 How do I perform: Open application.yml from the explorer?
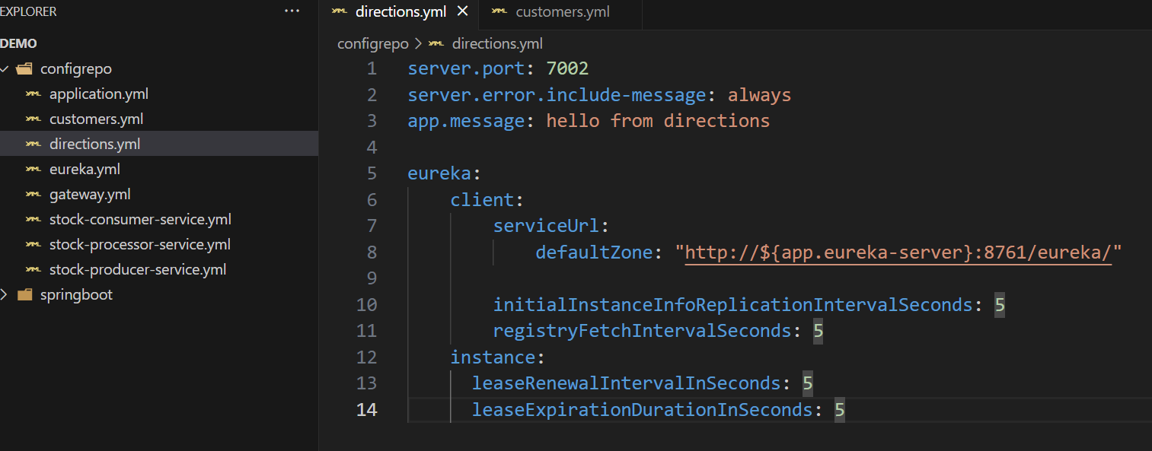click(98, 94)
